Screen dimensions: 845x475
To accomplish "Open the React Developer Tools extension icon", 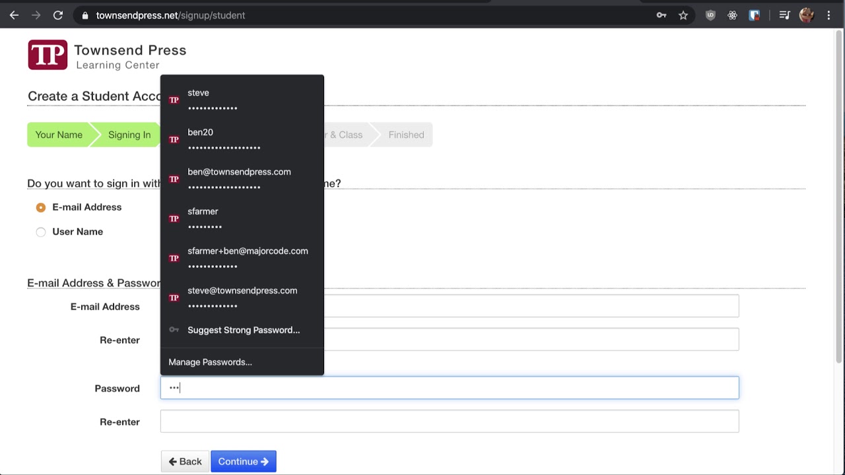I will (732, 15).
